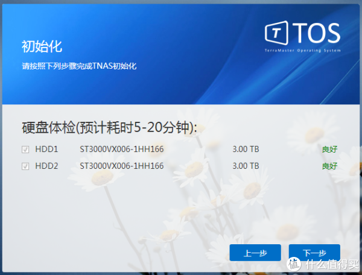Screen dimensions: 362x275
Task: Click the watermark badge in bottom-right corner
Action: coord(293,264)
